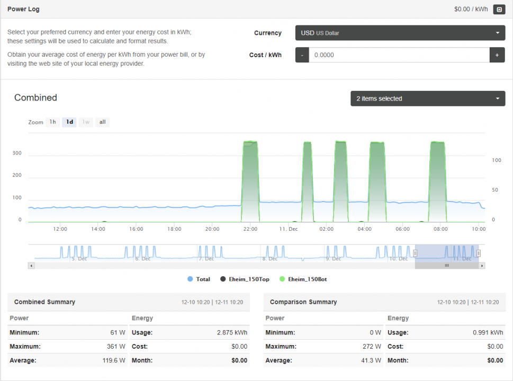The width and height of the screenshot is (513, 381).
Task: Click the right navigator range handle
Action: [x=479, y=253]
